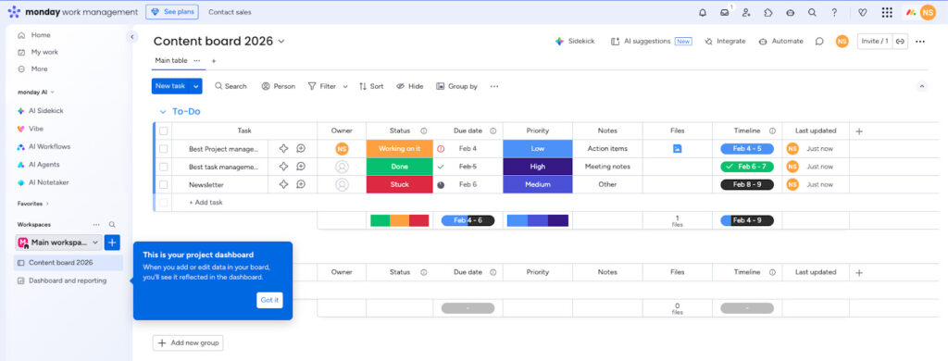The height and width of the screenshot is (361, 948).
Task: Open the New task dropdown arrow
Action: point(196,86)
